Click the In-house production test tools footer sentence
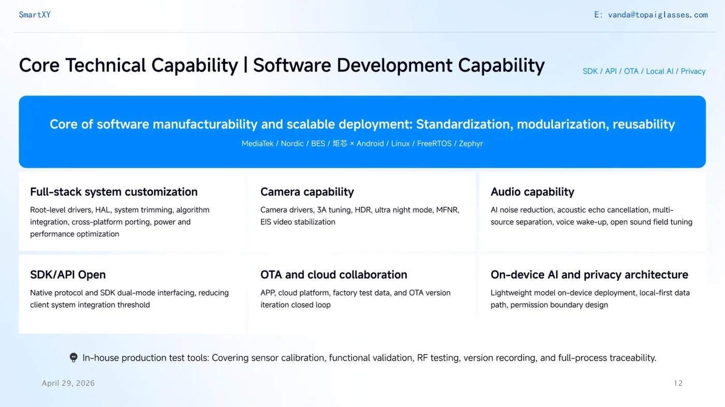 tap(369, 358)
